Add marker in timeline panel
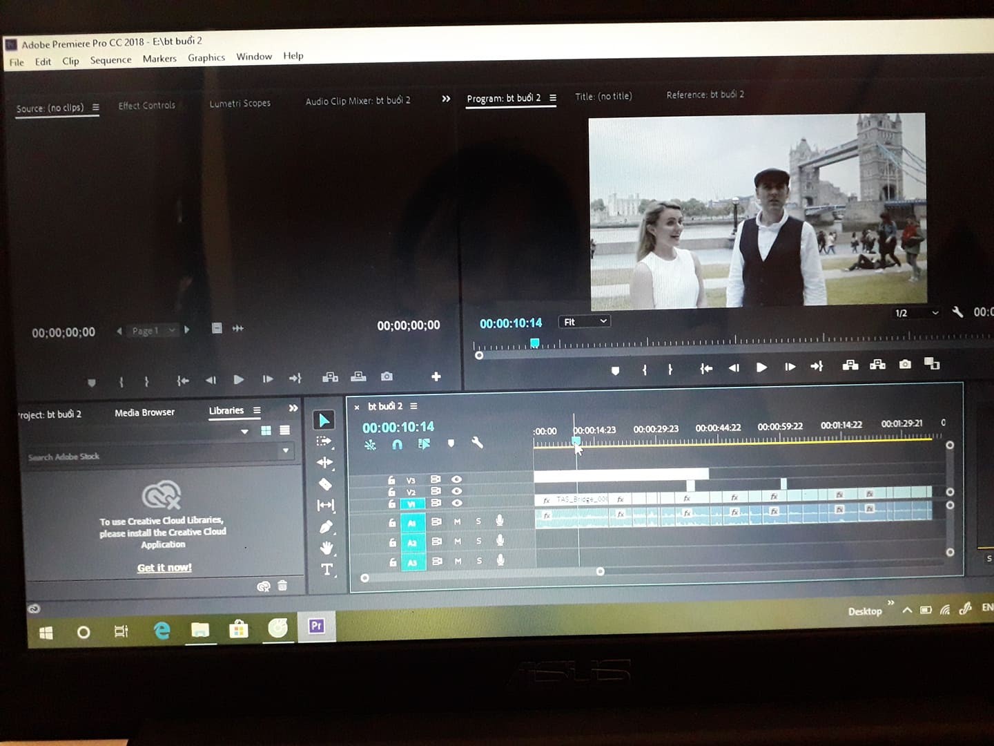The width and height of the screenshot is (994, 746). (451, 443)
